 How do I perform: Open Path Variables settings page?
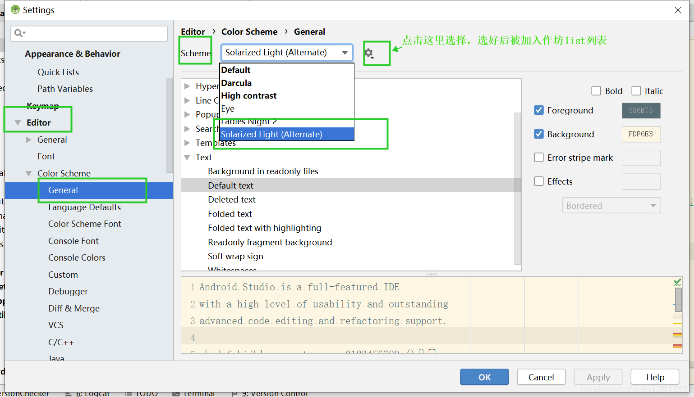pyautogui.click(x=65, y=89)
